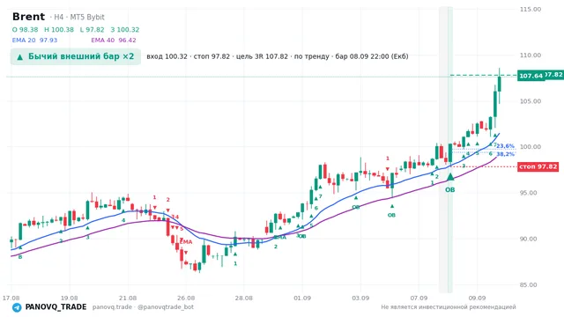Screen dimensions: 564x317
Task: Click the вход 100.32 trade details line
Action: pyautogui.click(x=278, y=56)
